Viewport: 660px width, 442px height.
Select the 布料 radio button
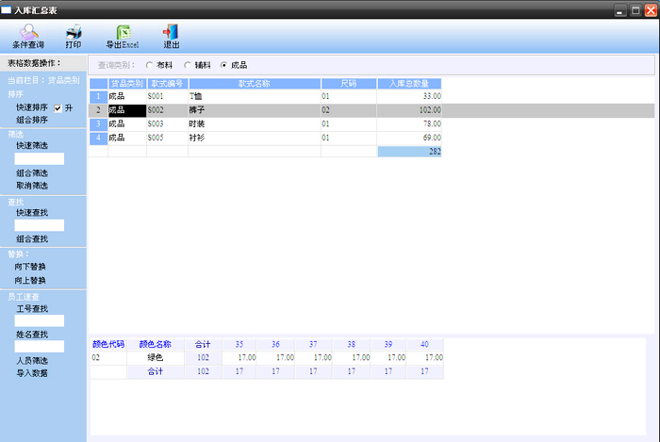click(149, 65)
